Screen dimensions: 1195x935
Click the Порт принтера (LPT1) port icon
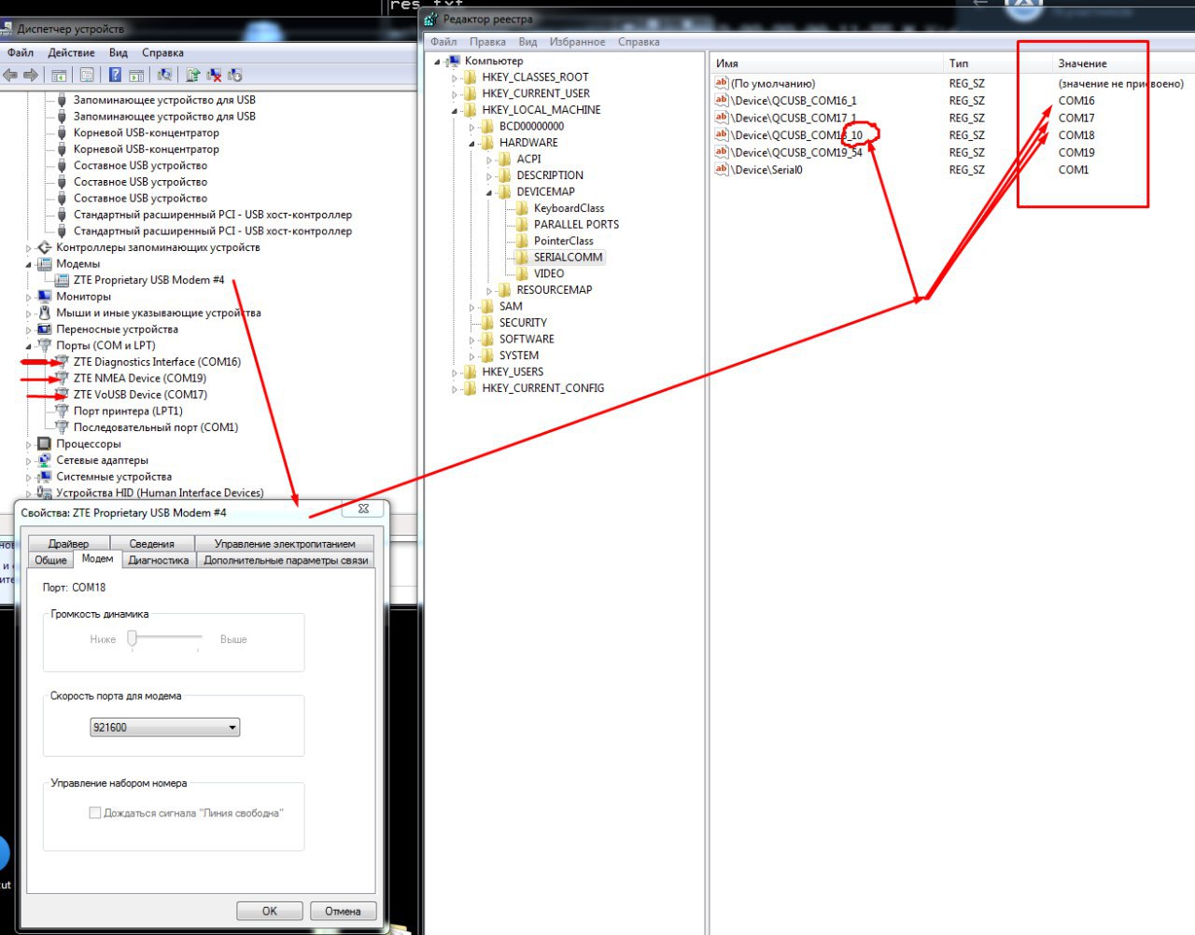tap(62, 411)
